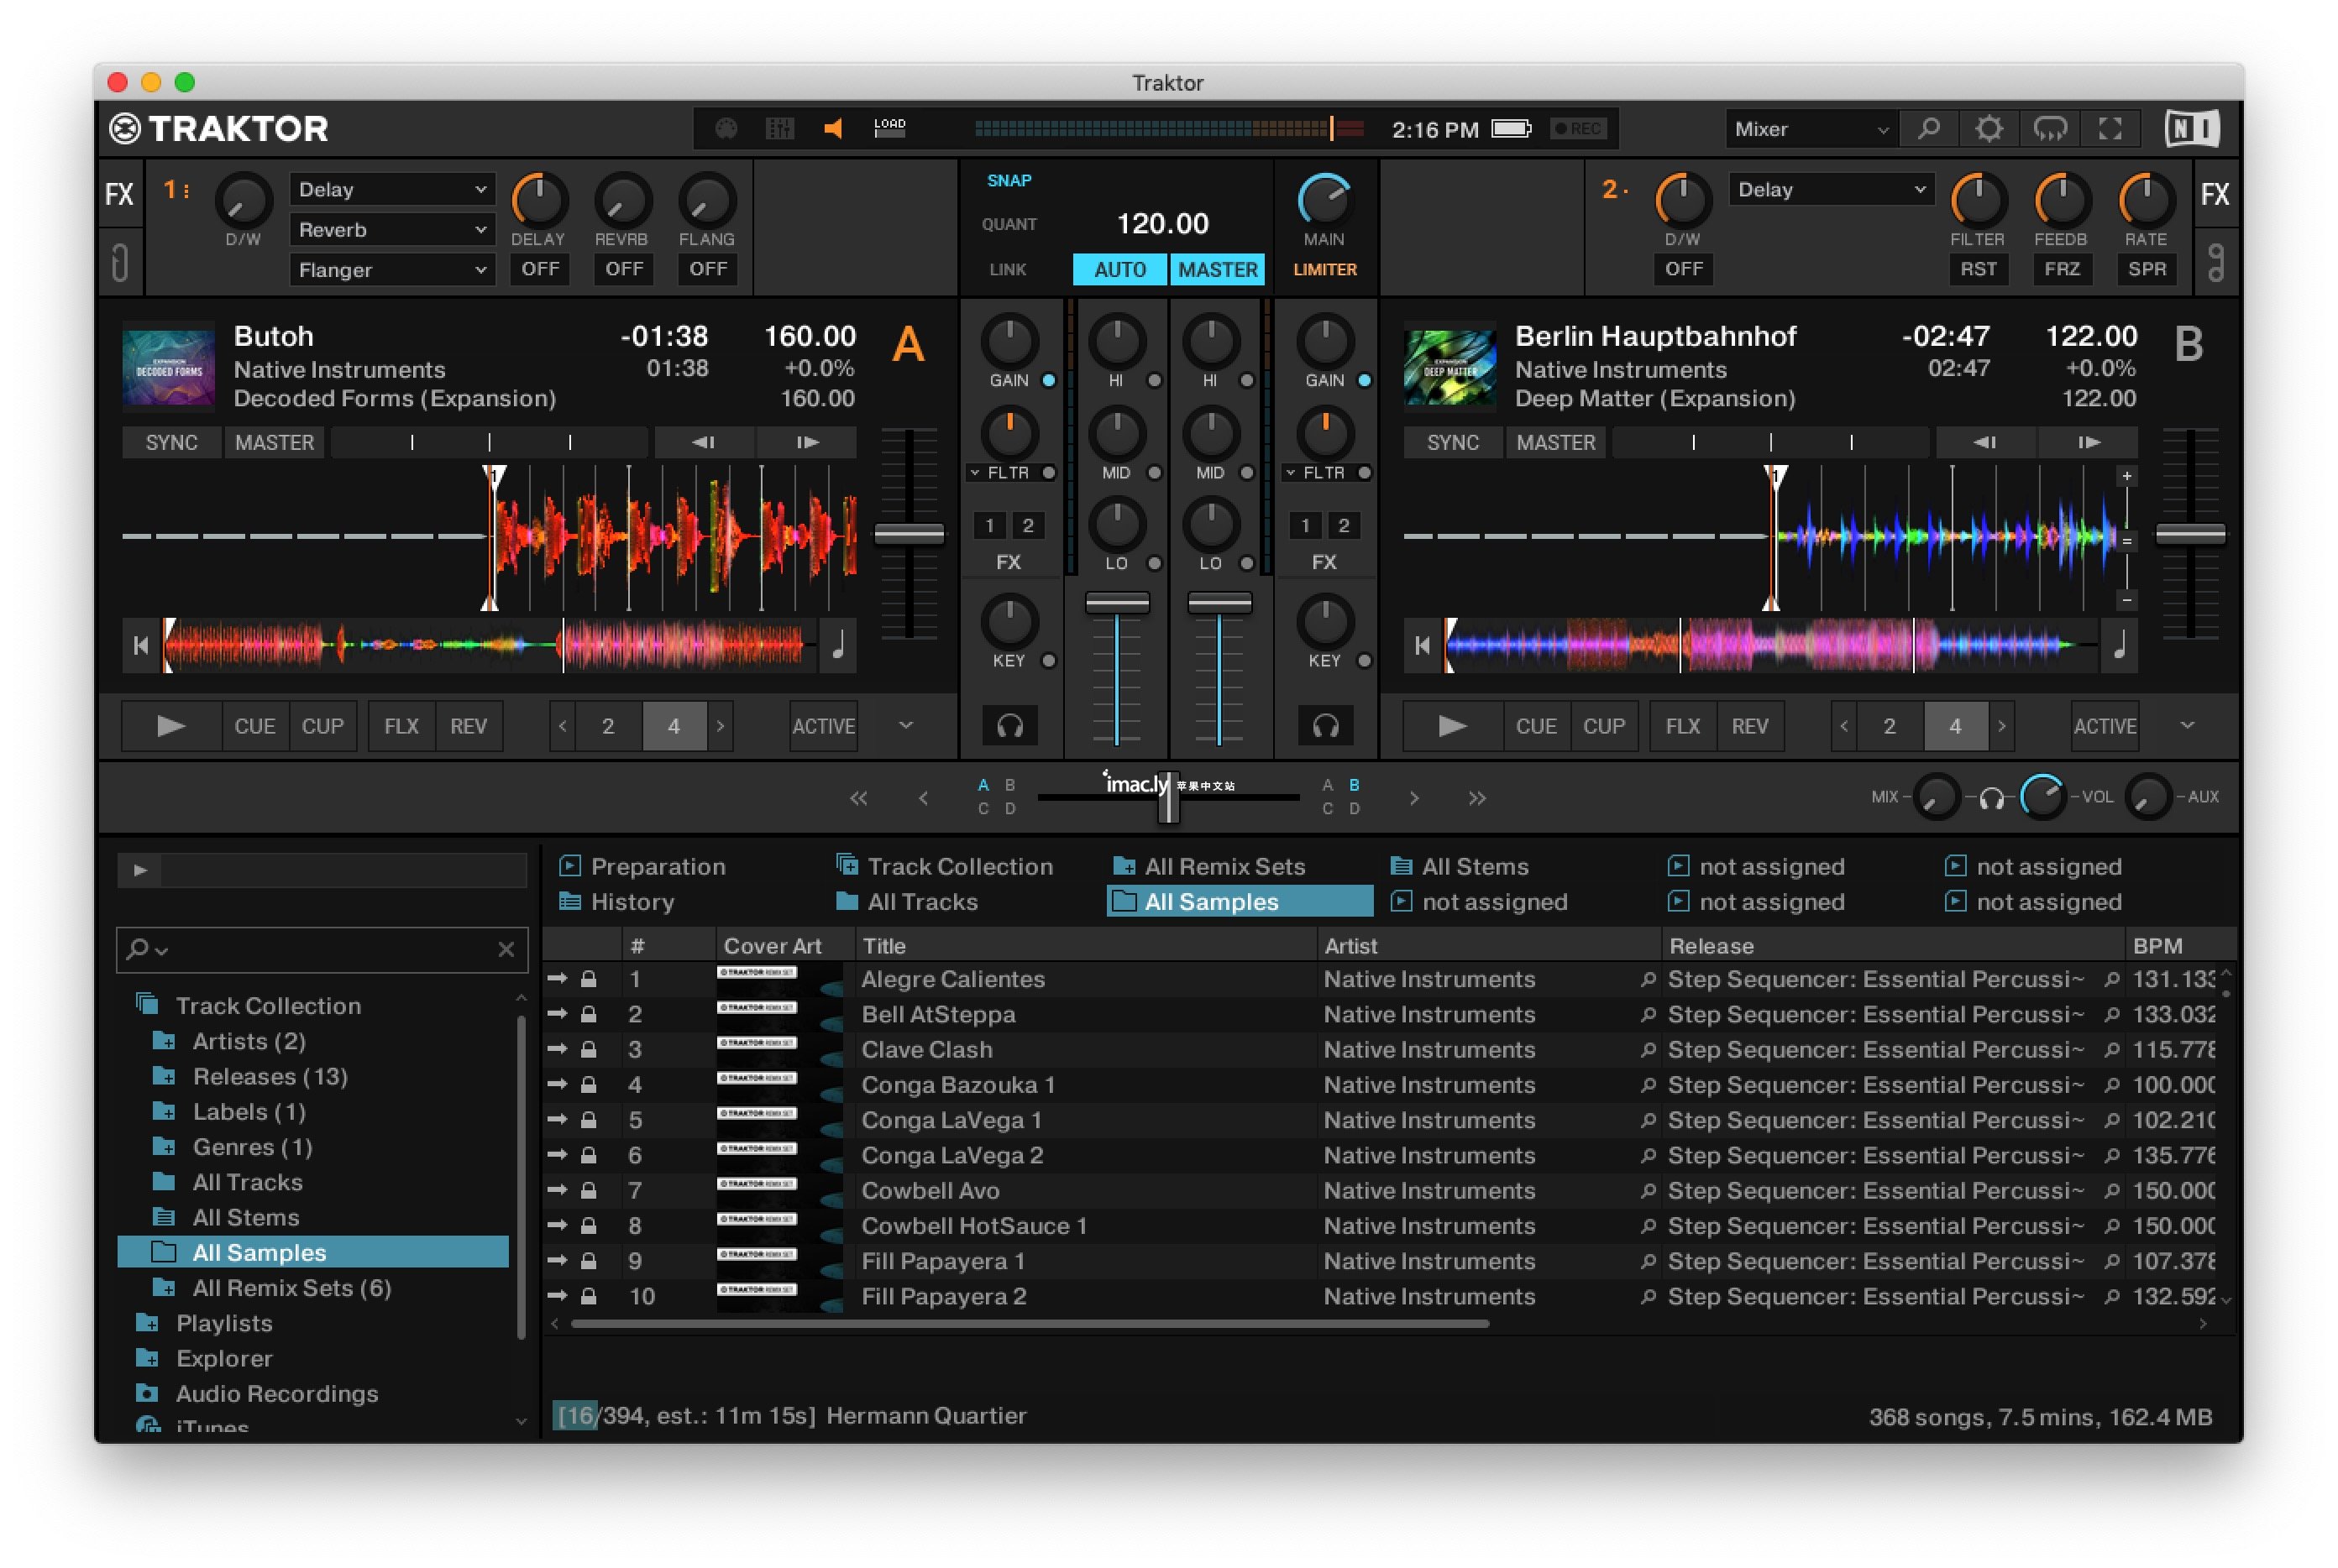Screen dimensions: 2338x1568
Task: Open the Reverb effect dropdown in FX 1
Action: pyautogui.click(x=392, y=230)
